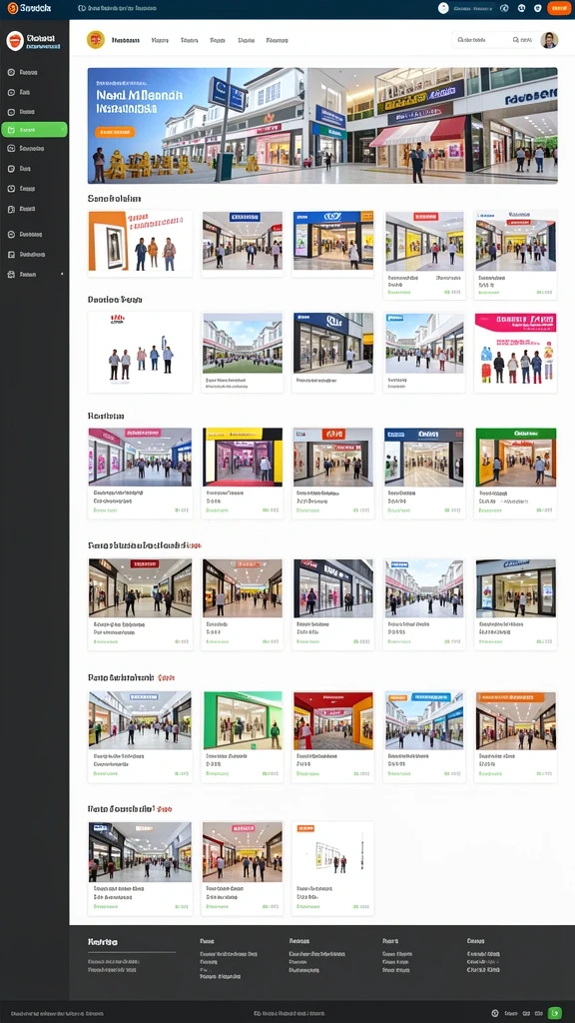This screenshot has width=575, height=1023.
Task: Expand the arrow on the green highlighted sidebar item
Action: (x=63, y=129)
